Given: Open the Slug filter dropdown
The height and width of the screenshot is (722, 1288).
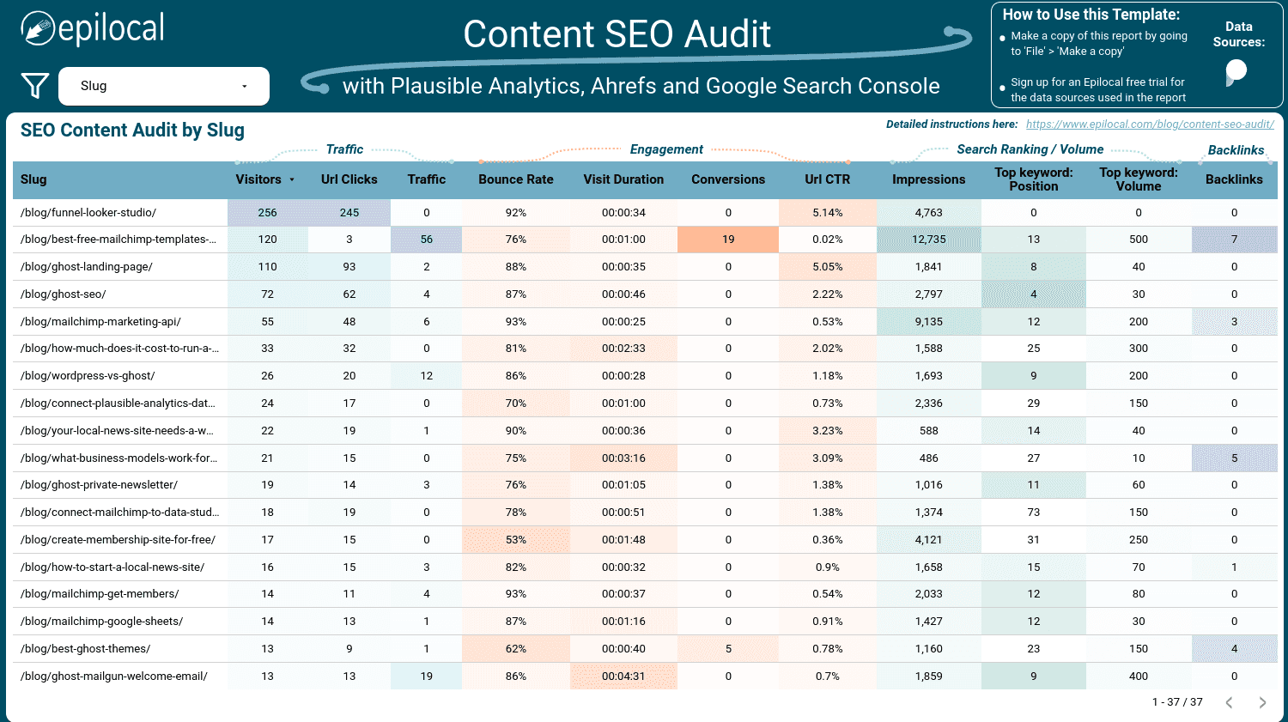Looking at the screenshot, I should pos(164,86).
